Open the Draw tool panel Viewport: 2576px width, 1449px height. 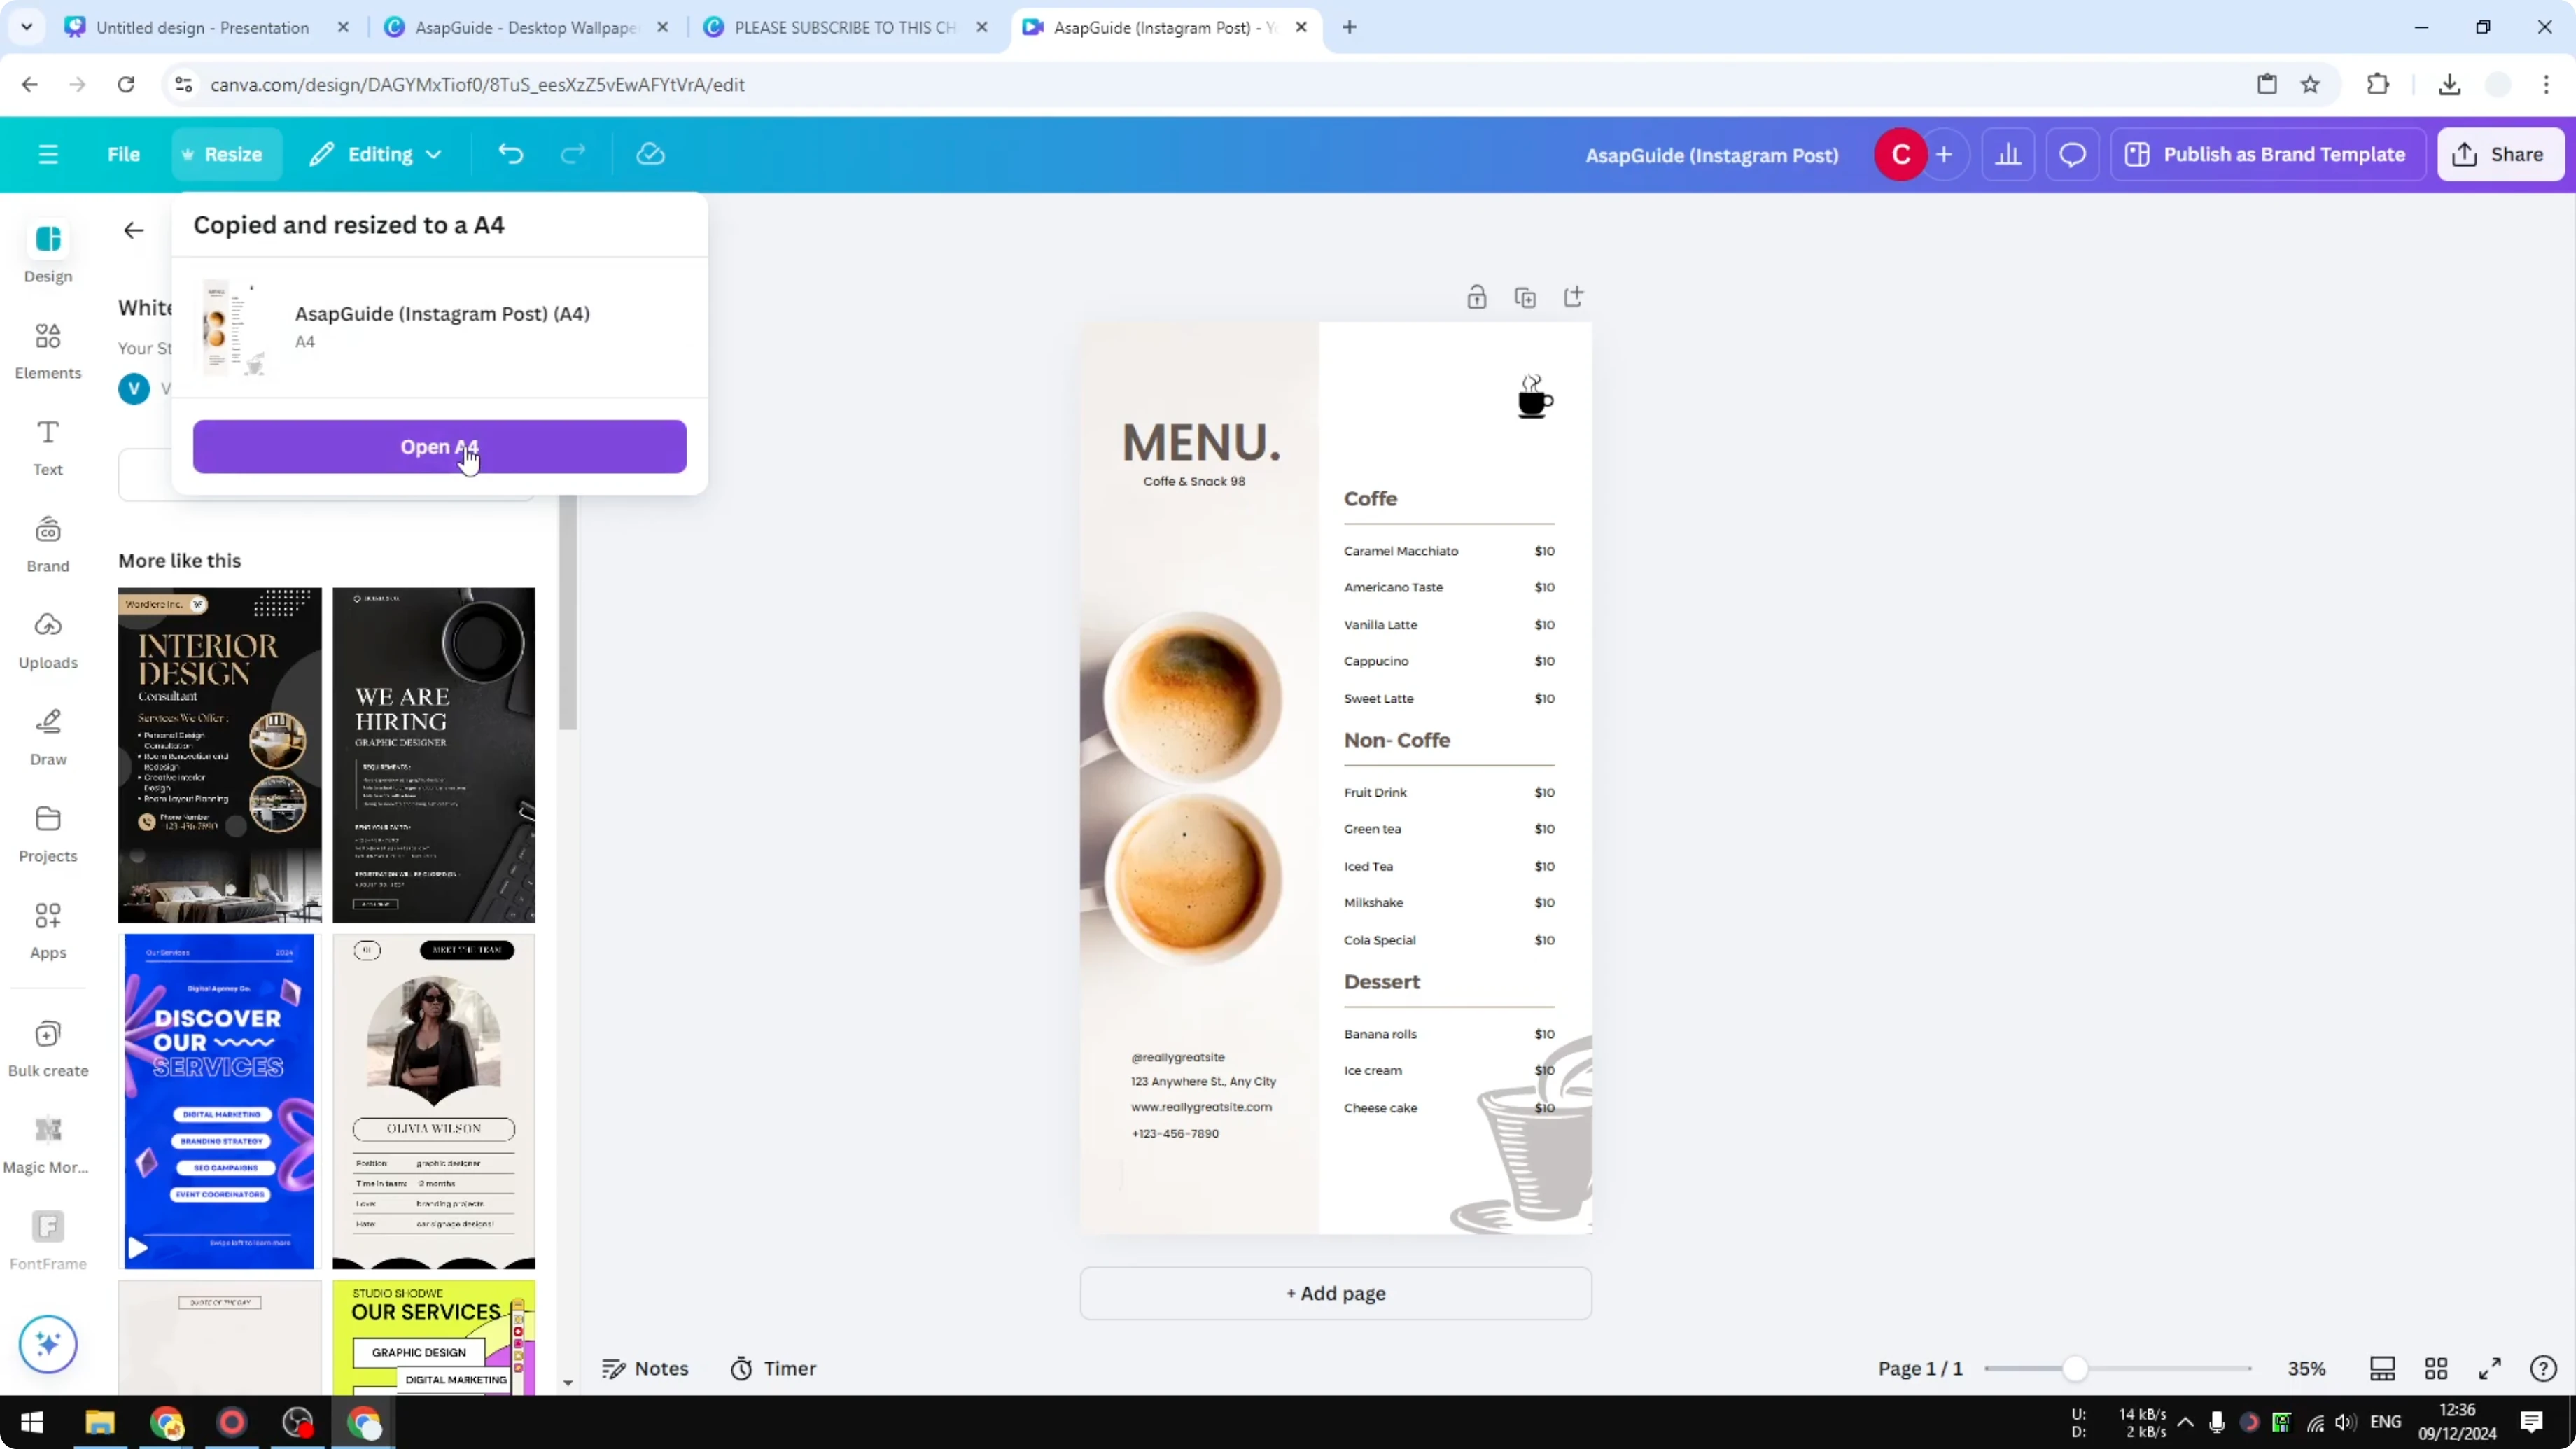48,737
